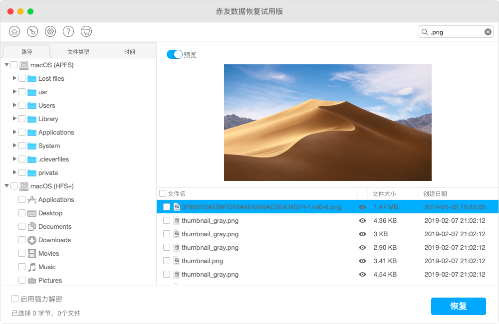
Task: Click the PNG file icon of thumbnail.png
Action: 177,261
